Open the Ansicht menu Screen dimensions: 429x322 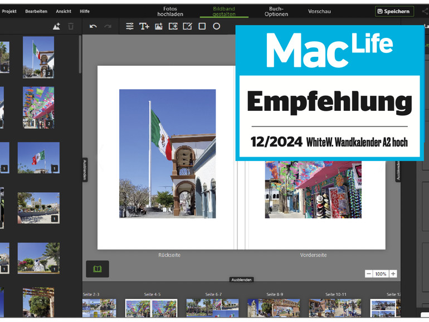click(64, 11)
